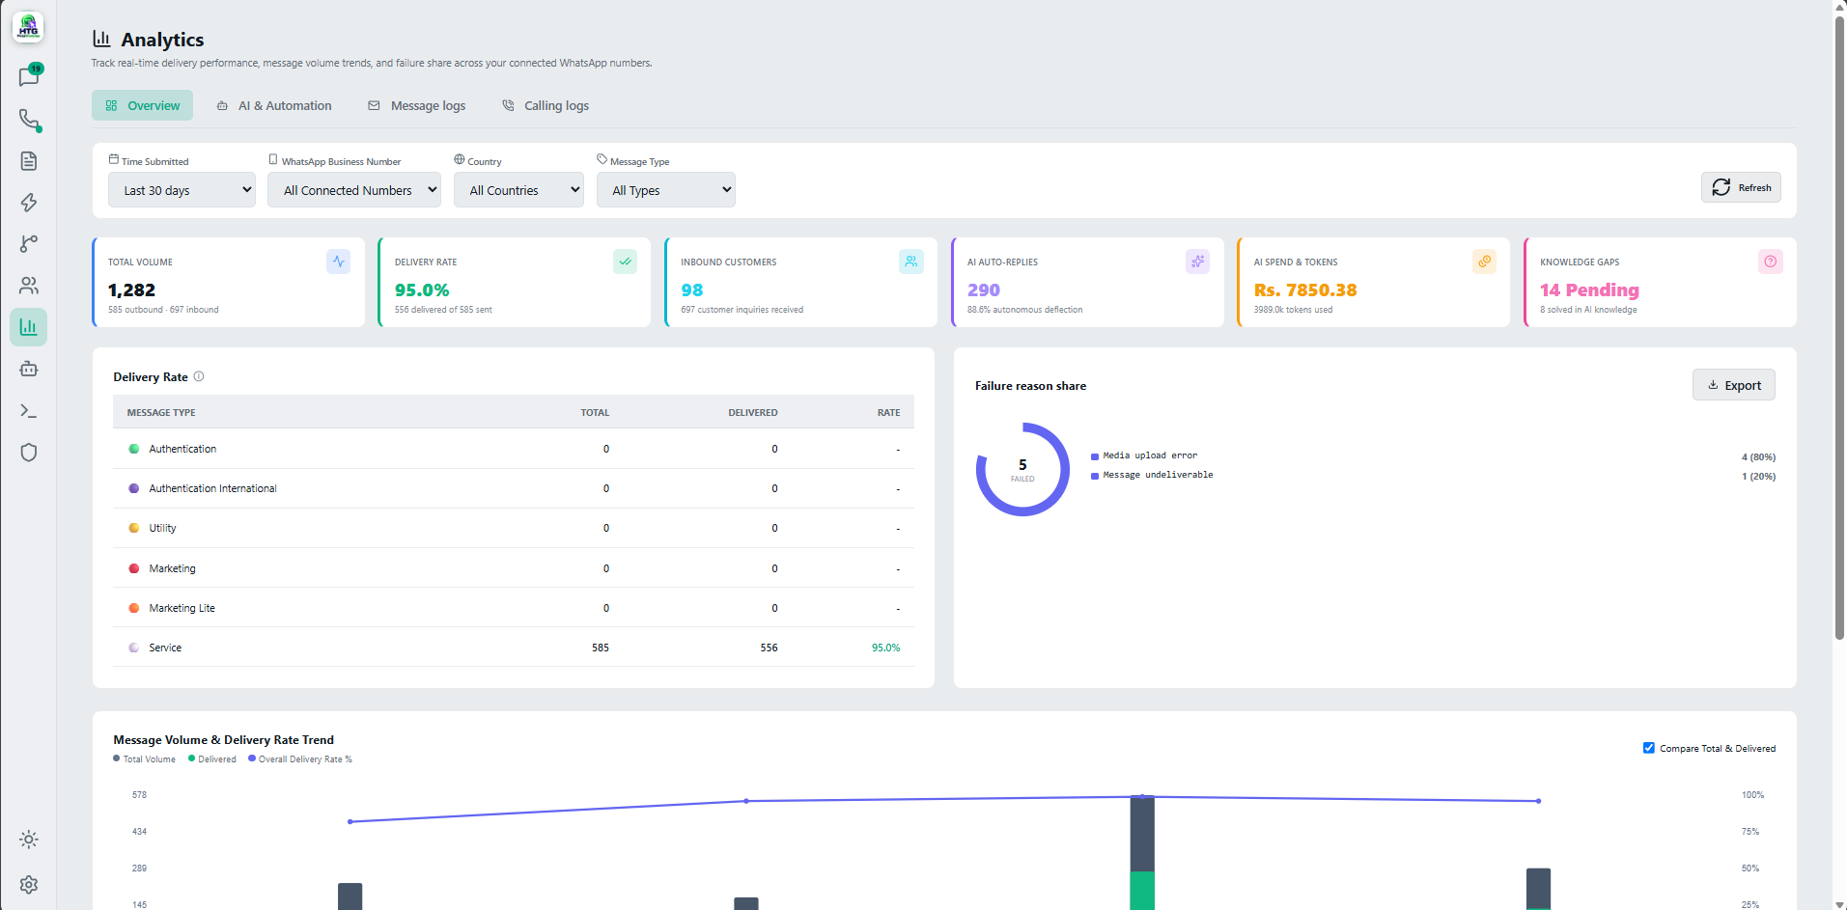Image resolution: width=1847 pixels, height=910 pixels.
Task: Switch to the Calling logs tab
Action: tap(546, 105)
